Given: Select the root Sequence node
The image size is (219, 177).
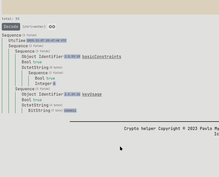Looking at the screenshot, I should (11, 35).
